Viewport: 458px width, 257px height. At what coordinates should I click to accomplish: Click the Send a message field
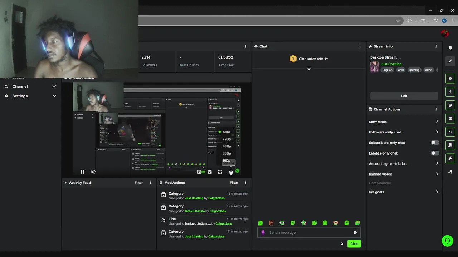point(309,232)
